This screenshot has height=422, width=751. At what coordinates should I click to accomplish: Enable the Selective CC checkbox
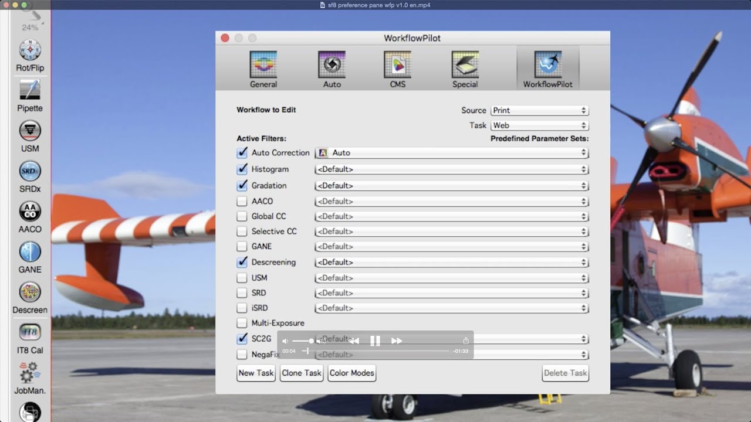(242, 232)
